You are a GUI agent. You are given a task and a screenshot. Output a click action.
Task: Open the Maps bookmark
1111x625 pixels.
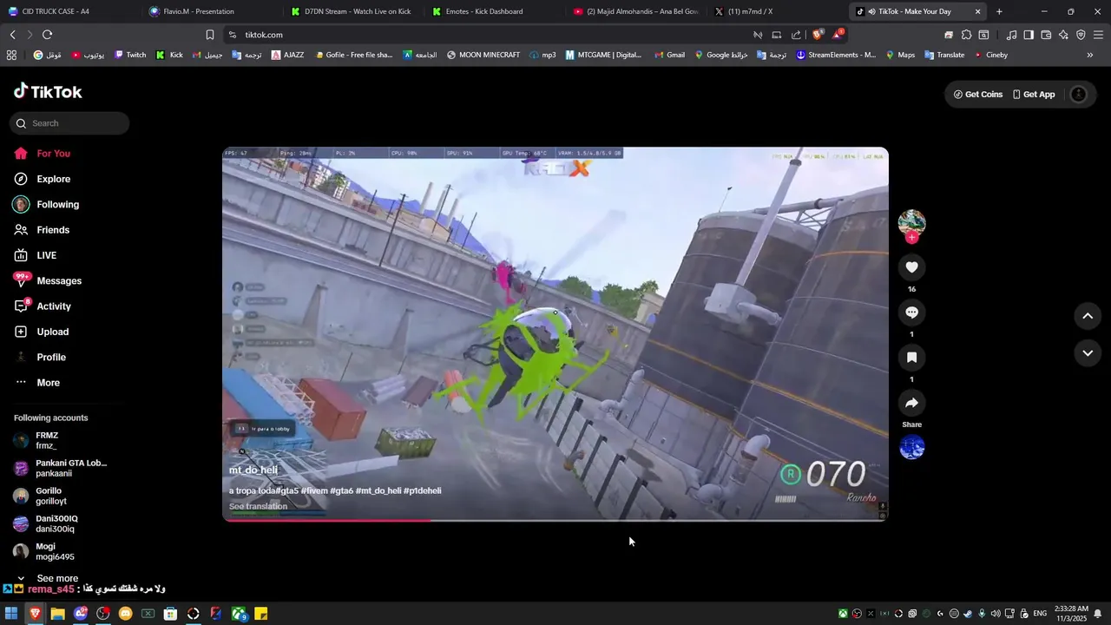pos(899,55)
